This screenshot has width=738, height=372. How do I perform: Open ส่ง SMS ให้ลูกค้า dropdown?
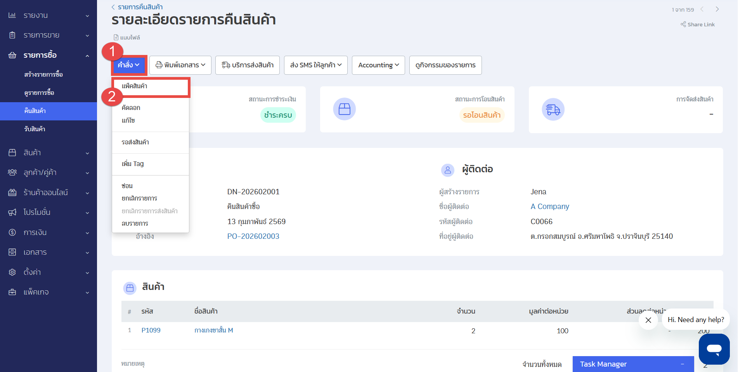(315, 65)
